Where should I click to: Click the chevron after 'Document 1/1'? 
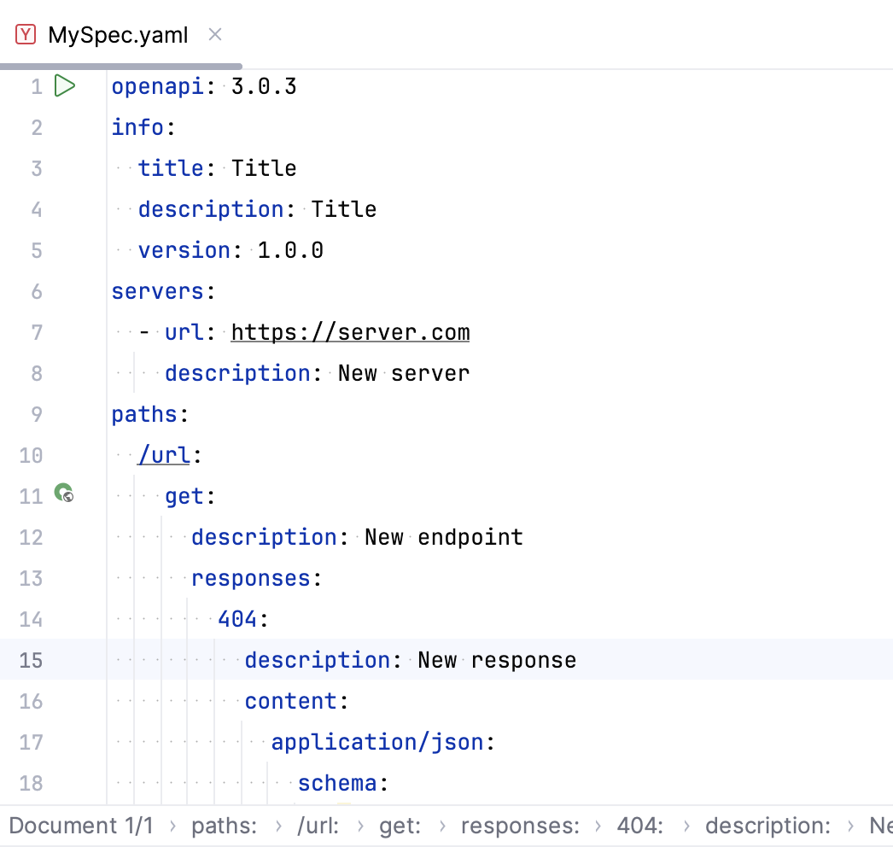pos(173,825)
